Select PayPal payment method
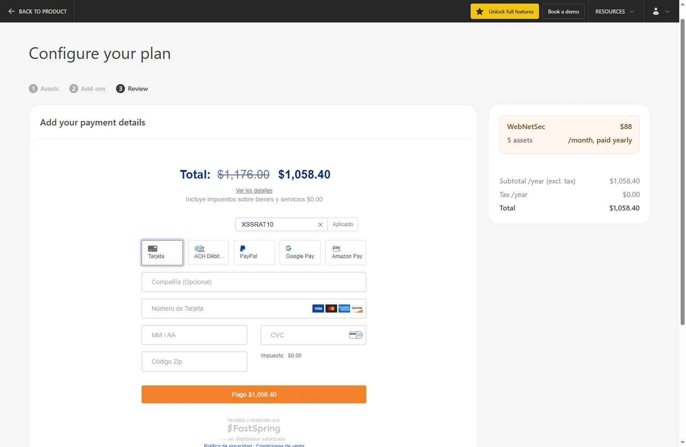 (x=254, y=252)
